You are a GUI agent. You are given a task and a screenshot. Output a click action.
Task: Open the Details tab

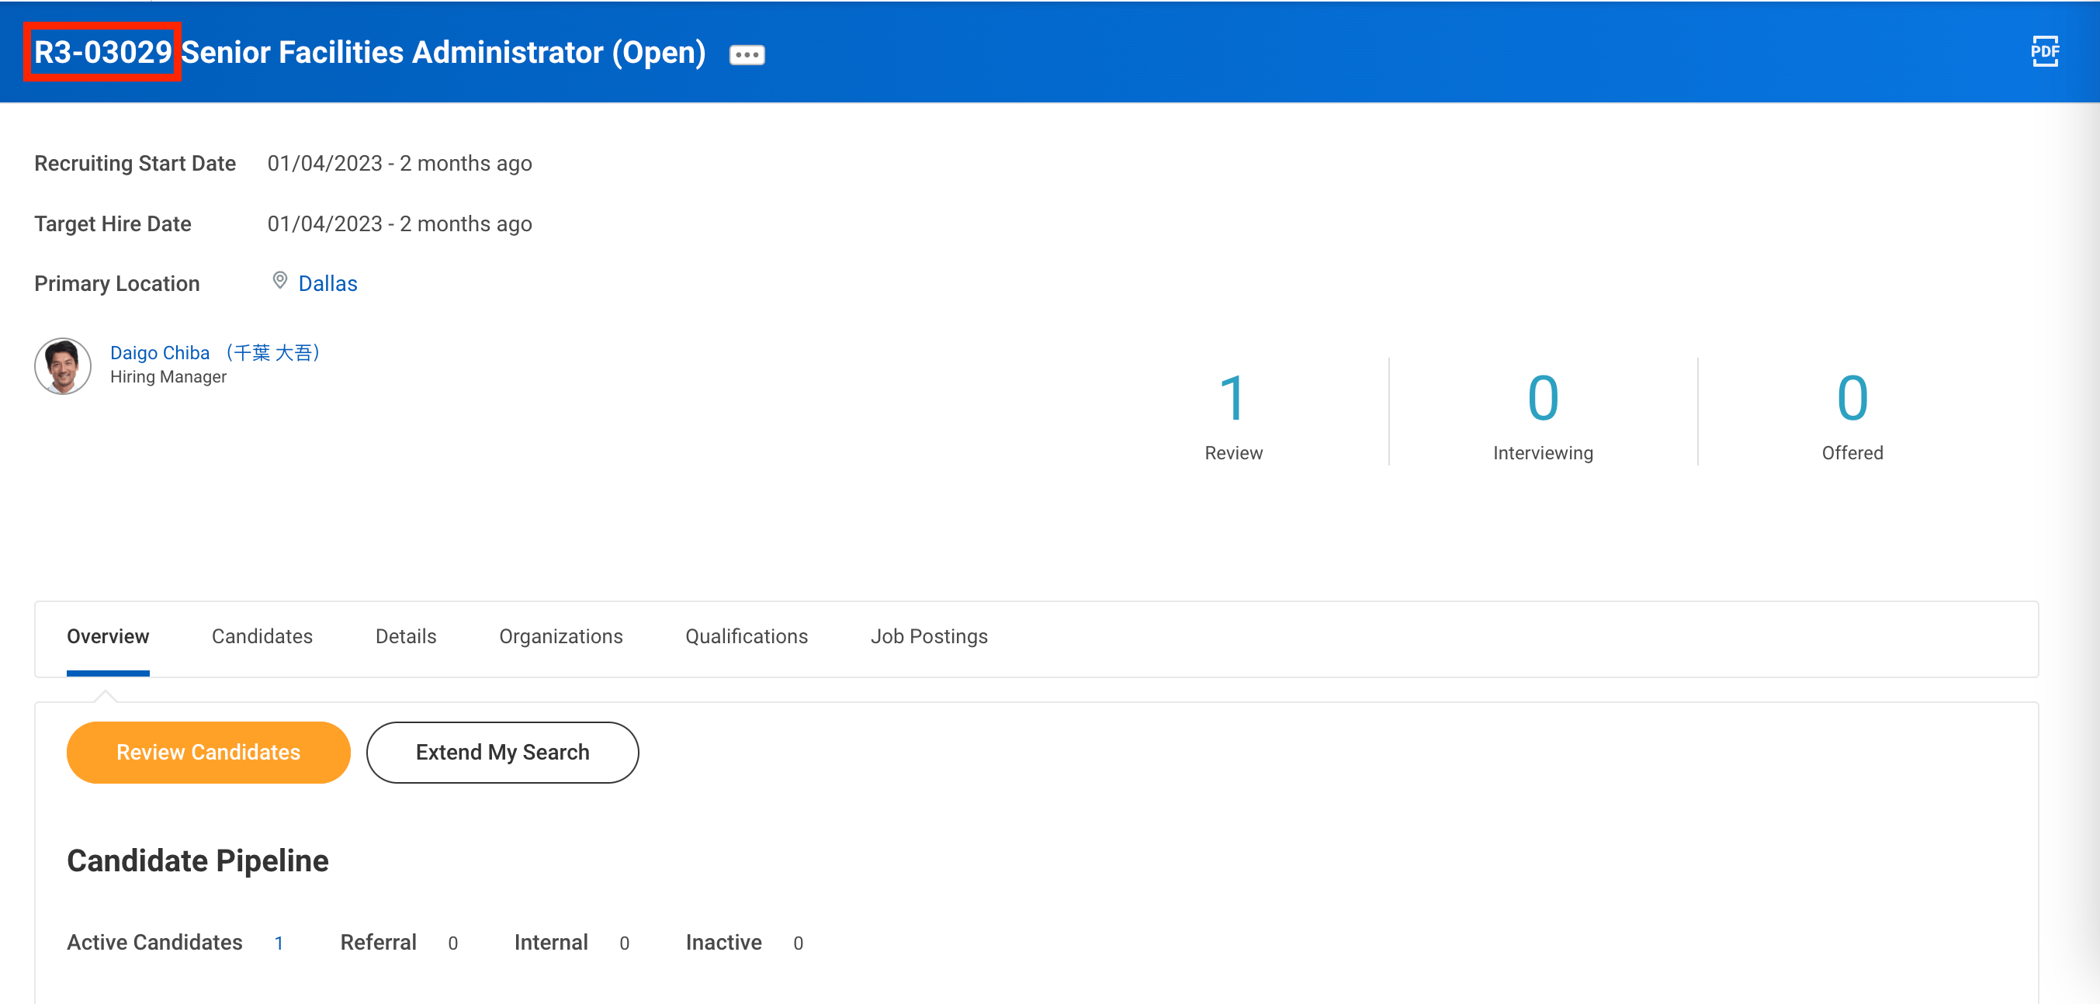tap(405, 636)
